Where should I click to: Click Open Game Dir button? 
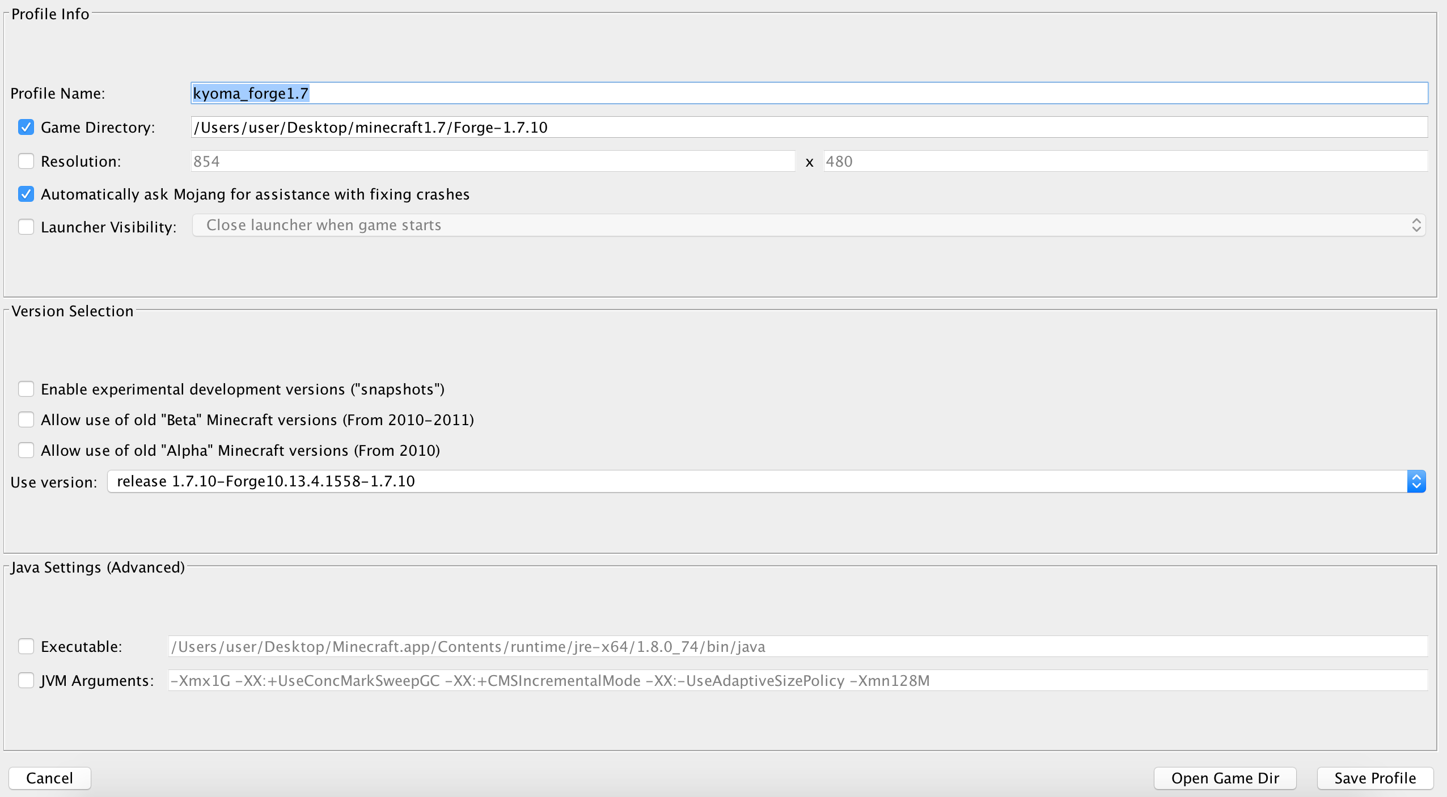coord(1225,778)
